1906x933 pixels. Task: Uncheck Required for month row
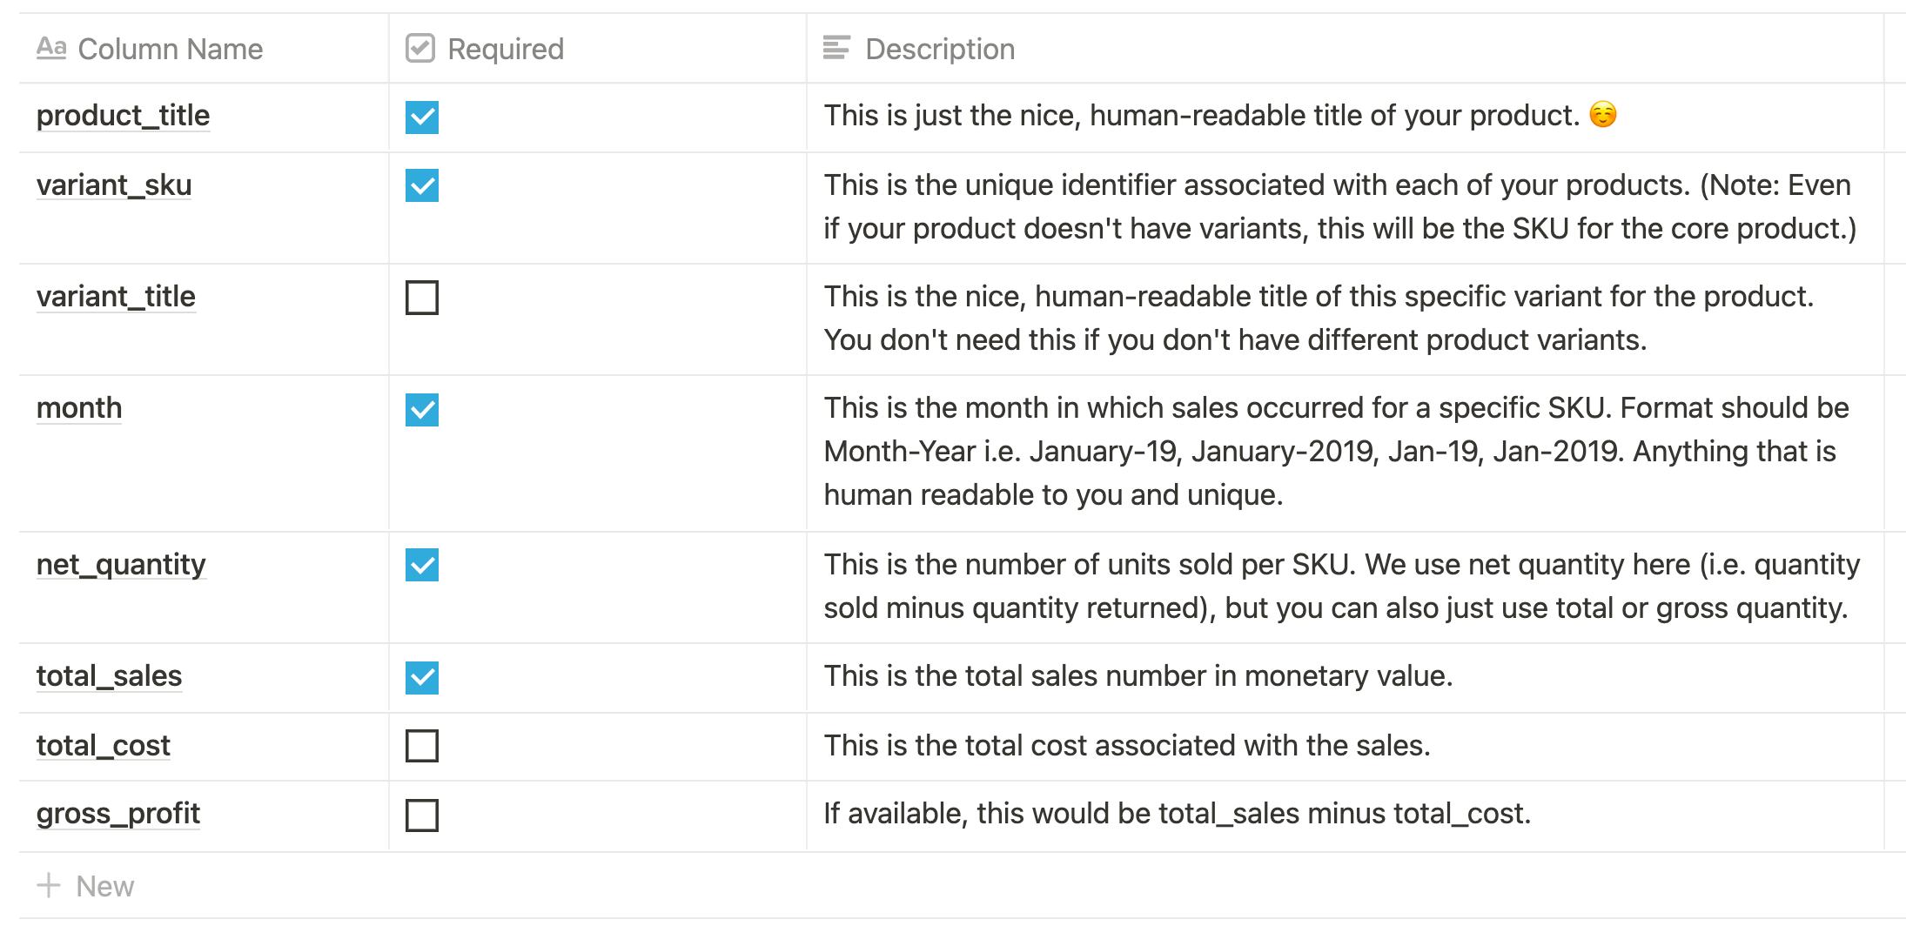coord(422,410)
